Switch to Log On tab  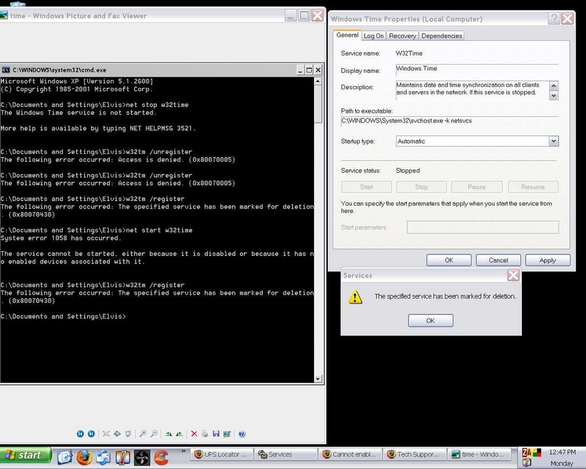(373, 36)
